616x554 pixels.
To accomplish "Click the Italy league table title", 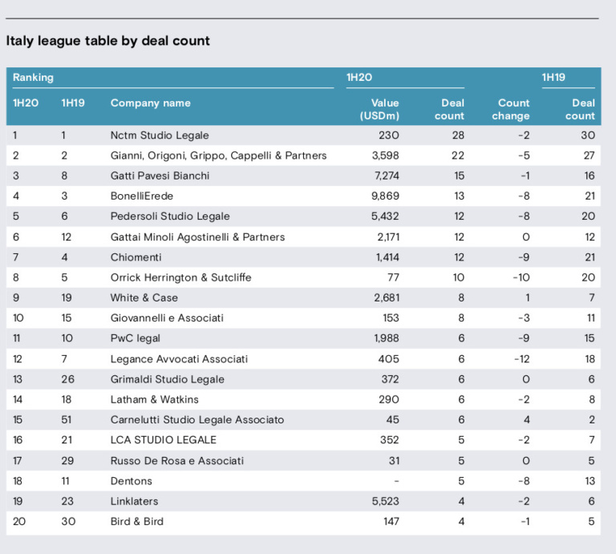I will coord(108,41).
